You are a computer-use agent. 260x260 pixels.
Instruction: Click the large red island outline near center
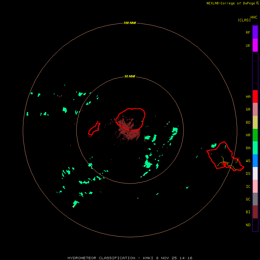coord(131,119)
